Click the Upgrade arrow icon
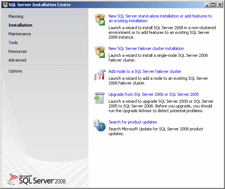 (x=100, y=98)
